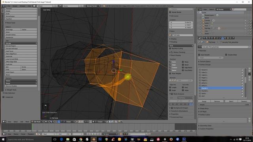
Task: Open the GLSL shading dropdown
Action: 181,46
